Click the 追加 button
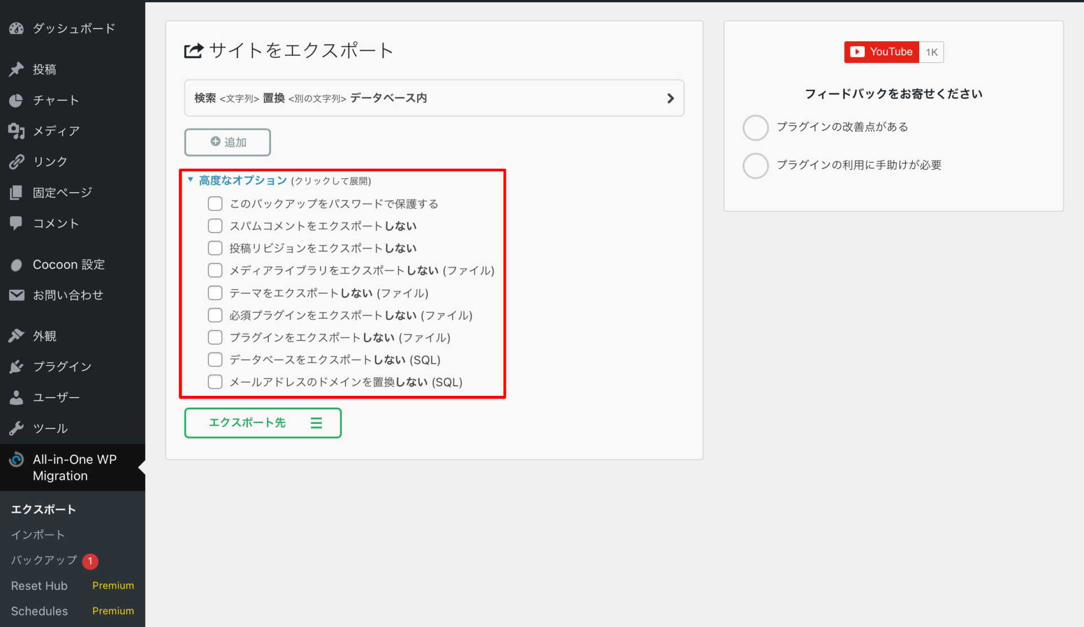Viewport: 1084px width, 627px height. point(228,142)
